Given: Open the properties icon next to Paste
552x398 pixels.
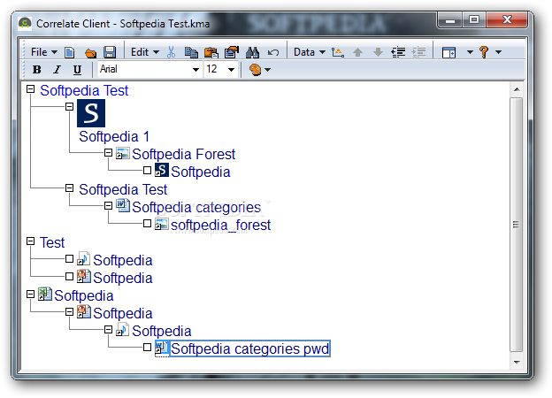Looking at the screenshot, I should 232,52.
